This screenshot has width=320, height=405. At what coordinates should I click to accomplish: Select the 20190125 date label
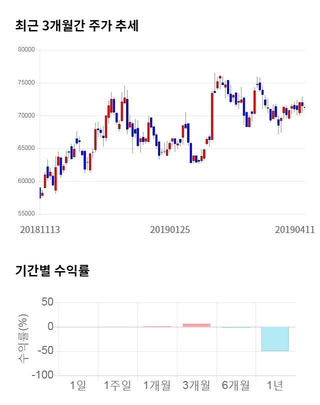170,229
